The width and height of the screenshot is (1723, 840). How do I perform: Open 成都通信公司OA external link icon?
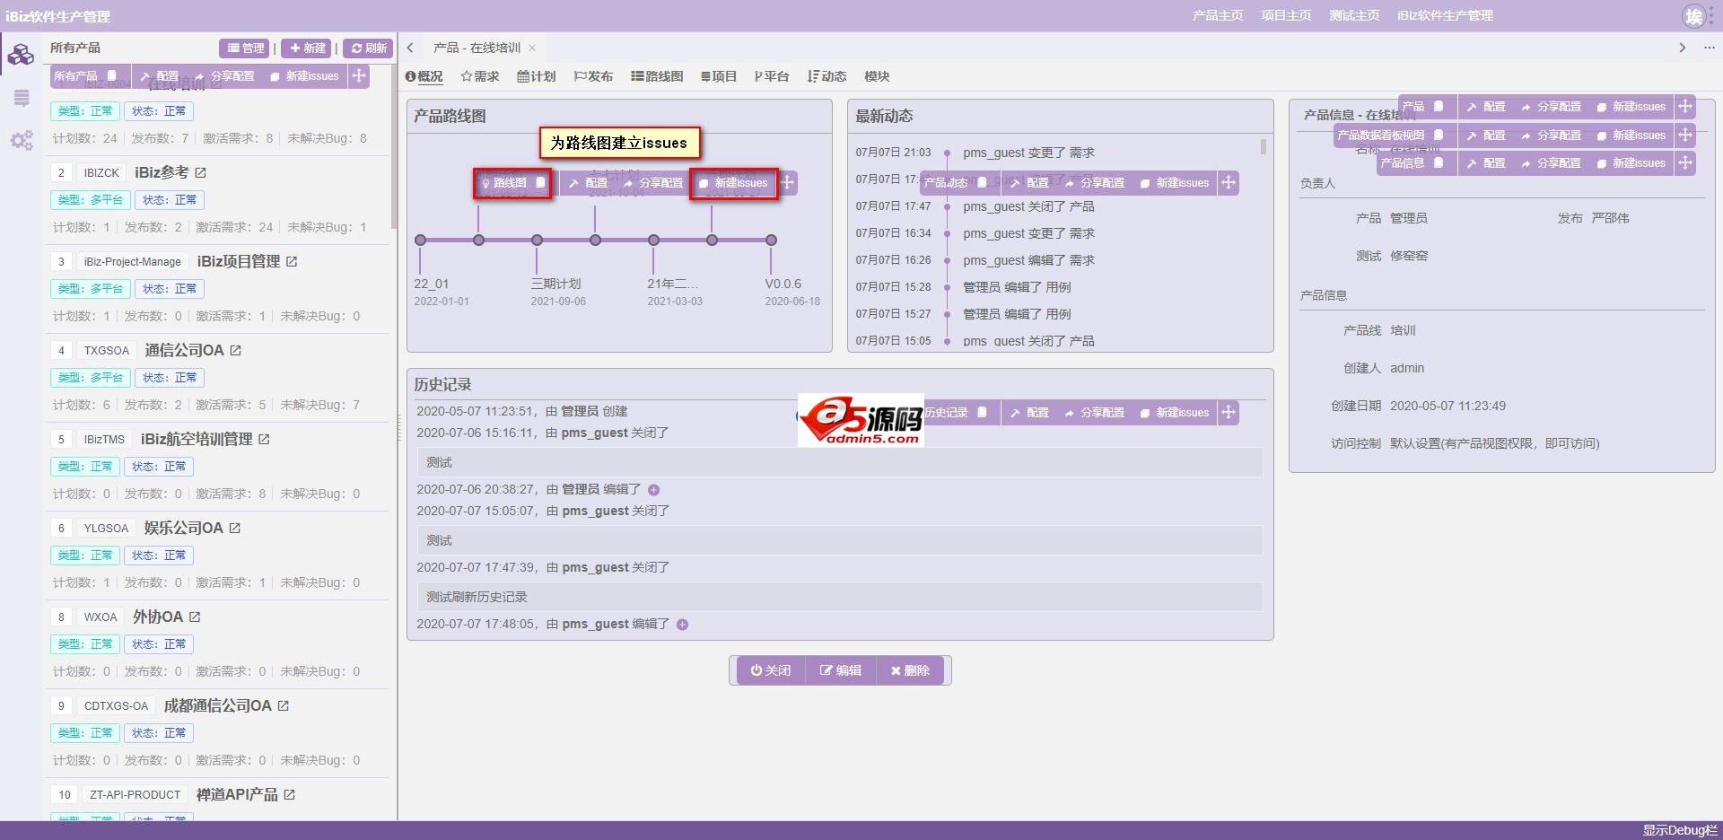[x=283, y=705]
